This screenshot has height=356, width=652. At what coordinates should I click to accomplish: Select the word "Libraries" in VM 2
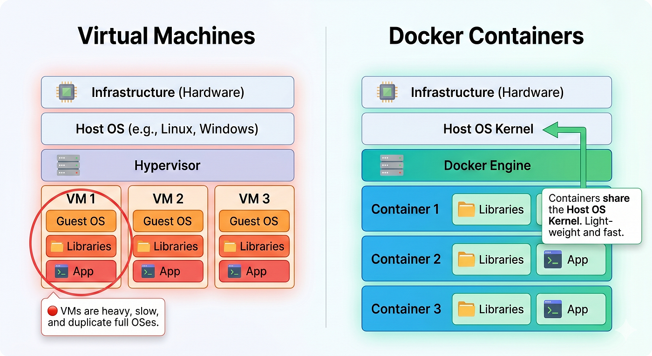coord(176,246)
